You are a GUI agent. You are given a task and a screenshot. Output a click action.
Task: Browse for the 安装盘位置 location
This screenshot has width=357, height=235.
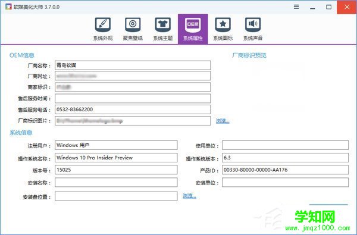pos(189,196)
